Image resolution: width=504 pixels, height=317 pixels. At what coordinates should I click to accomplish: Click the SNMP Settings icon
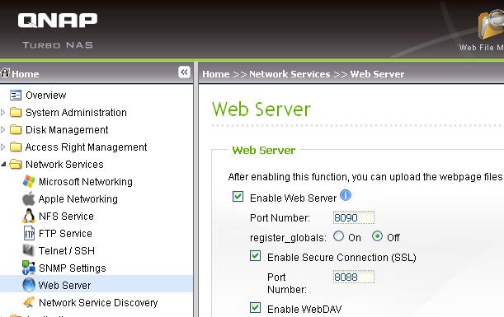click(x=29, y=268)
